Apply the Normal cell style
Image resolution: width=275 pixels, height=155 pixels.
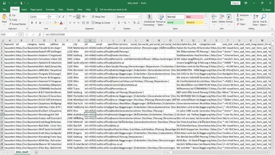(176, 17)
